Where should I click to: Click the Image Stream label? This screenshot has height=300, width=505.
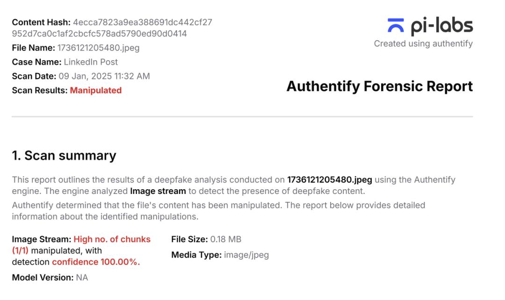42,239
